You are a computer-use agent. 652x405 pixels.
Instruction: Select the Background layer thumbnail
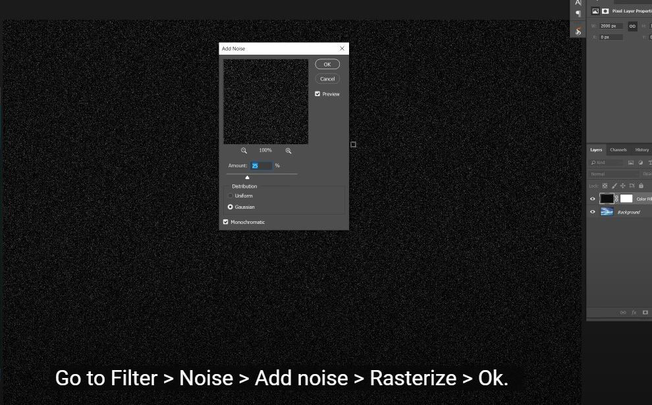point(607,212)
